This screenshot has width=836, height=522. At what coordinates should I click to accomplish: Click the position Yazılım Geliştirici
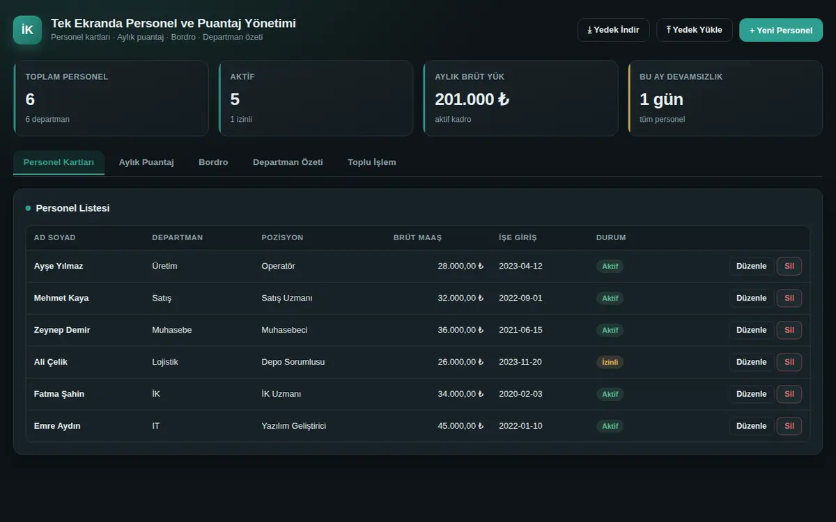(x=294, y=426)
